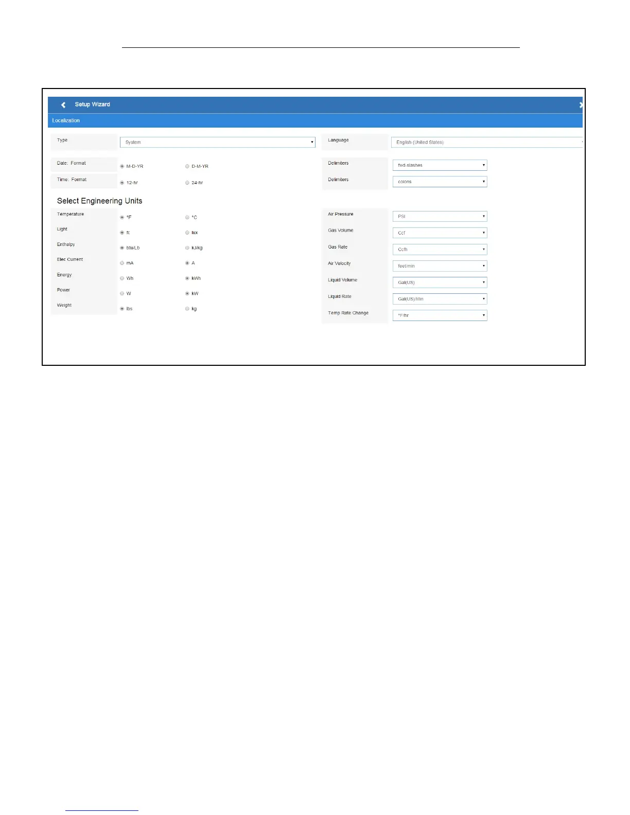Click the Temperature label
The image size is (630, 815).
tap(70, 214)
